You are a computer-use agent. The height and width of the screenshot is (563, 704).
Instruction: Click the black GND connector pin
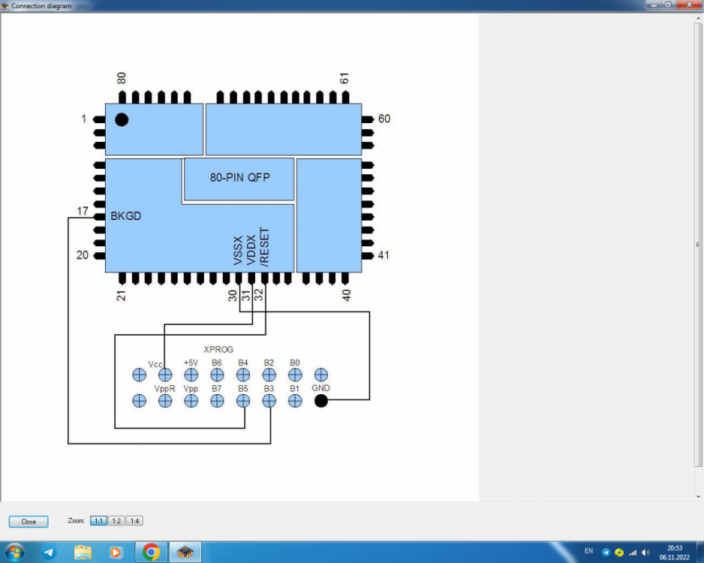321,400
